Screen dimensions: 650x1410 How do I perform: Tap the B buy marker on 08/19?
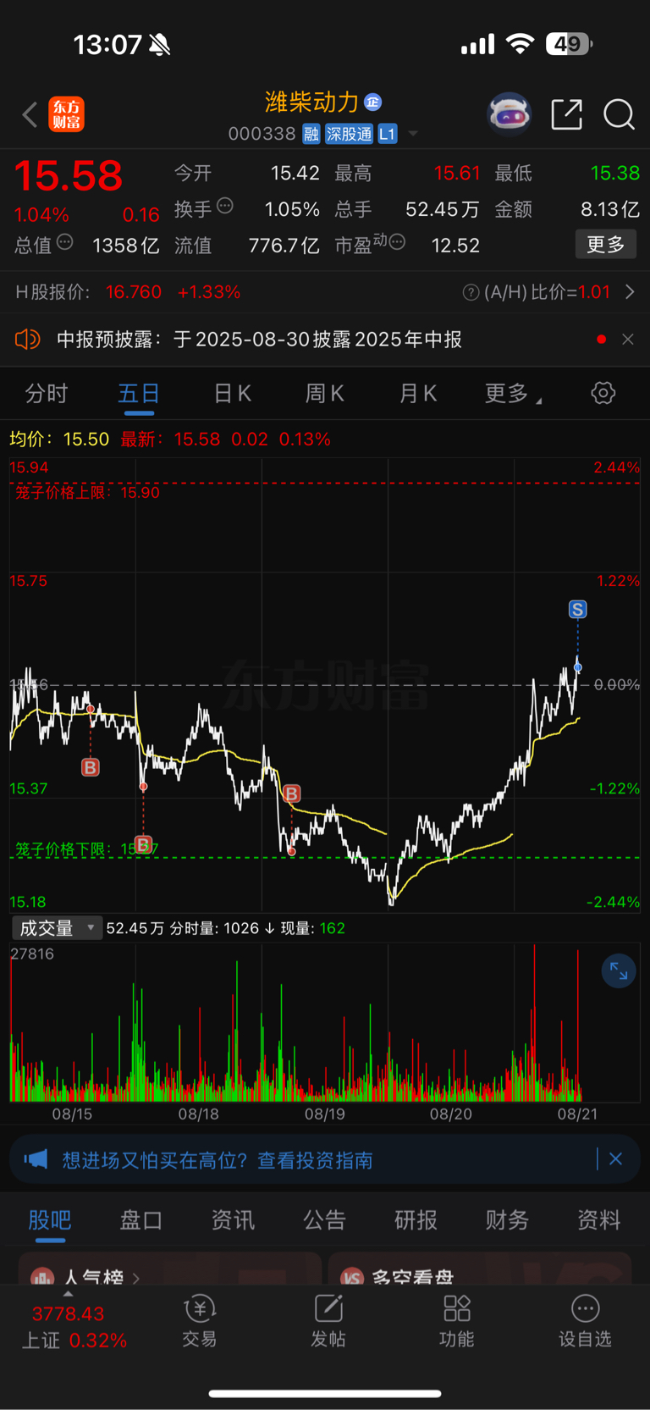click(x=292, y=793)
